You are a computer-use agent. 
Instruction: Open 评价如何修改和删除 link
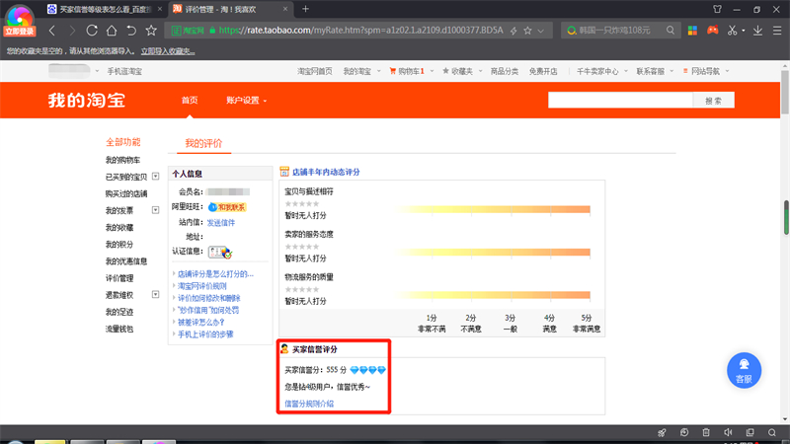coord(209,298)
